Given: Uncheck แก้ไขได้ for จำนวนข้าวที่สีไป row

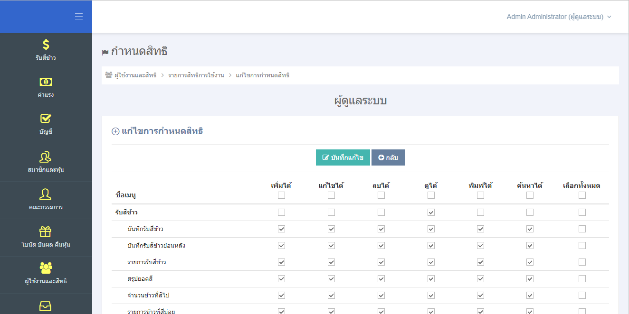Looking at the screenshot, I should point(331,296).
